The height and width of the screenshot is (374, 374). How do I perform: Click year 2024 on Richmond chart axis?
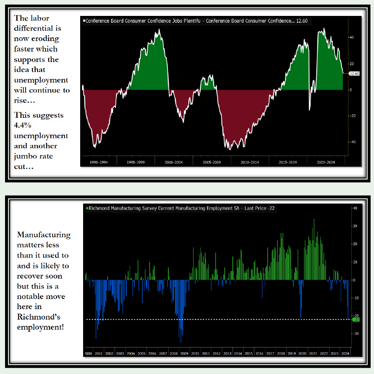(x=345, y=353)
